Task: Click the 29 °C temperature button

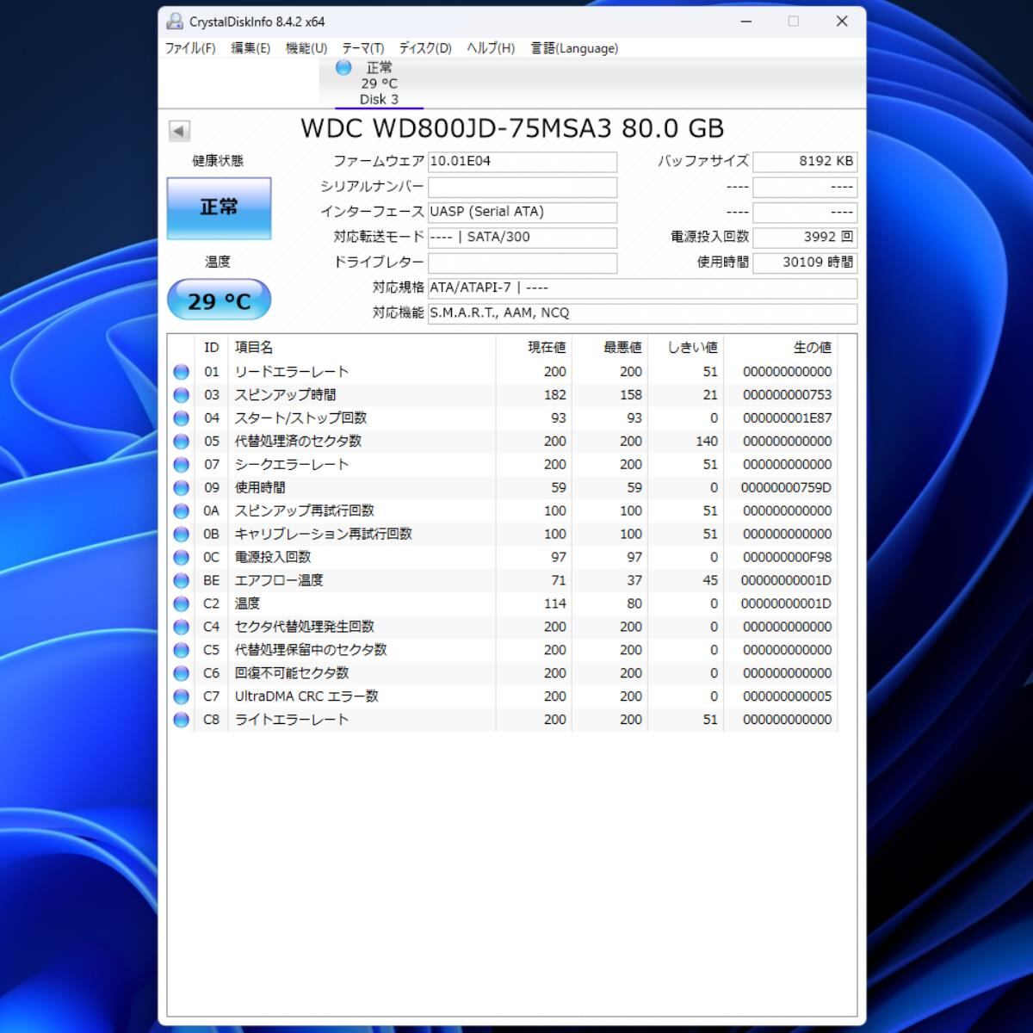Action: click(219, 300)
